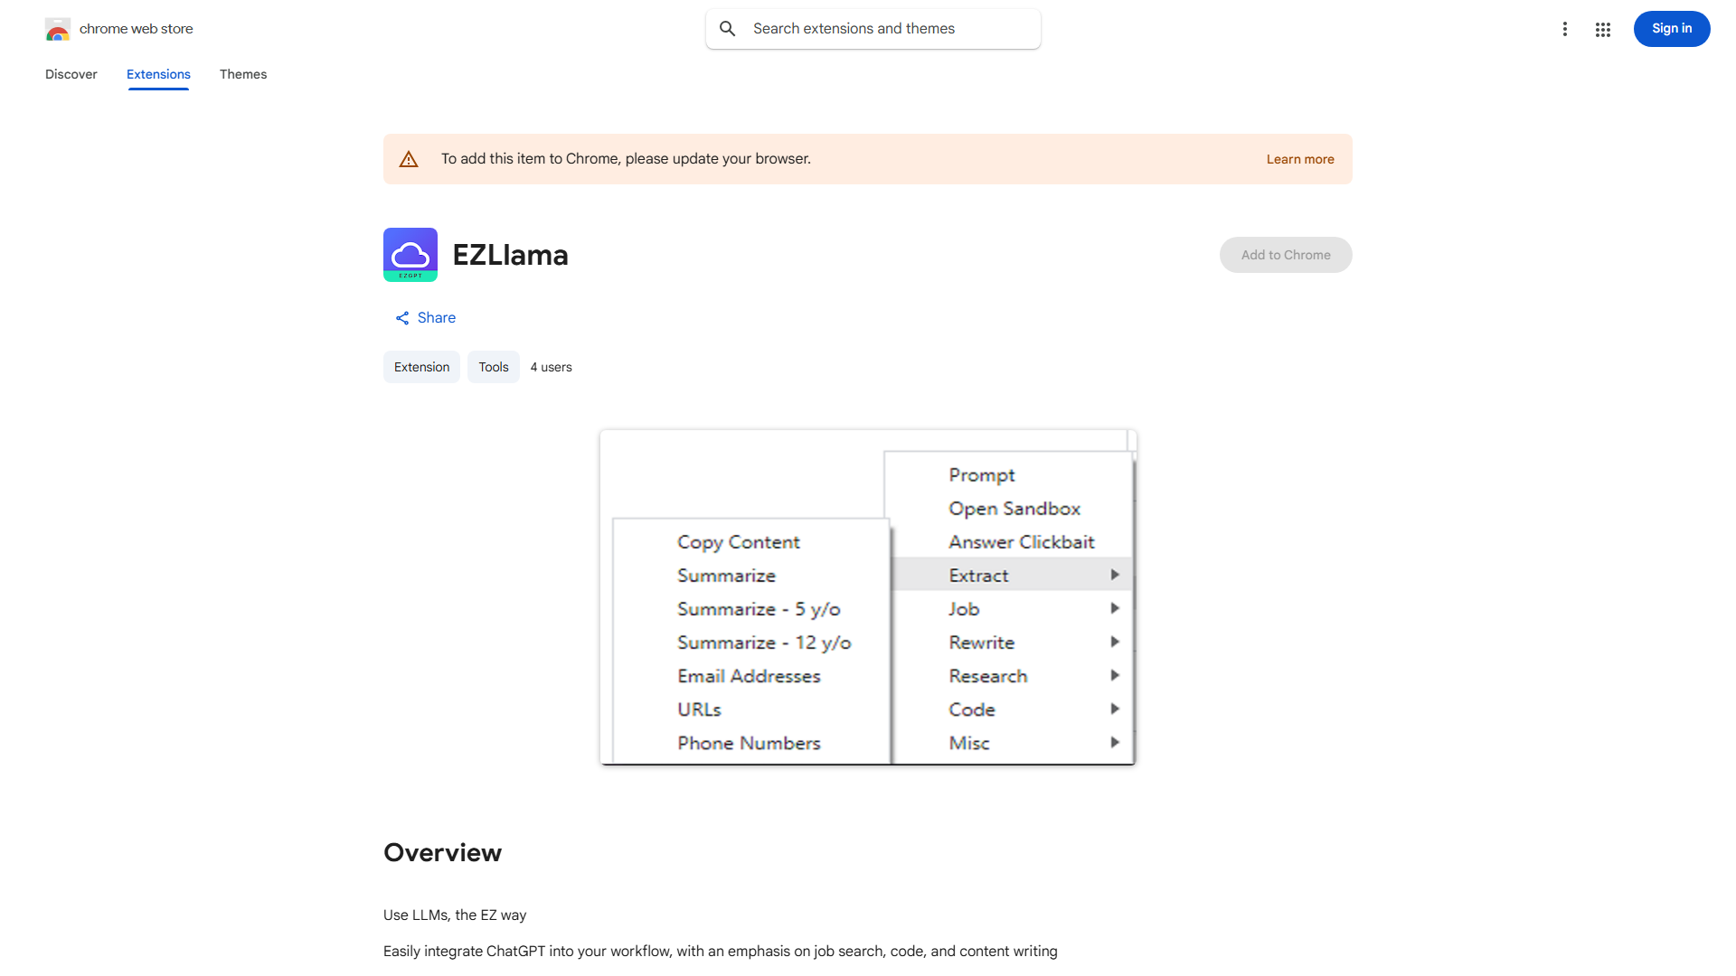The image size is (1736, 976).
Task: Select Summarize in the context menu preview
Action: click(x=726, y=575)
